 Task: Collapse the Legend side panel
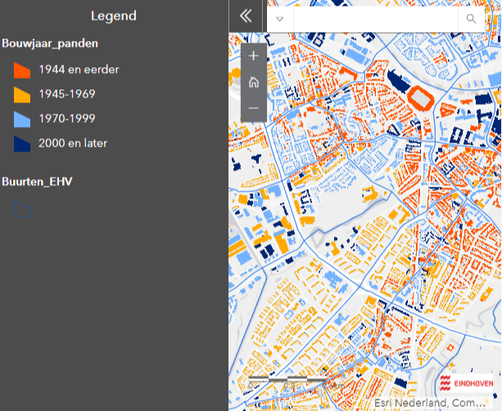pyautogui.click(x=246, y=16)
